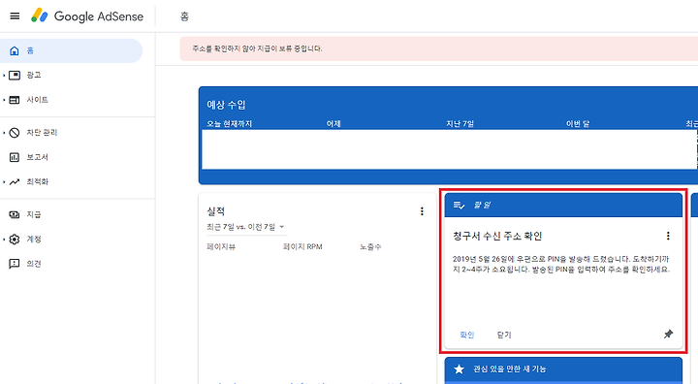Expand the 차단 관리 submenu arrow

tap(4, 133)
